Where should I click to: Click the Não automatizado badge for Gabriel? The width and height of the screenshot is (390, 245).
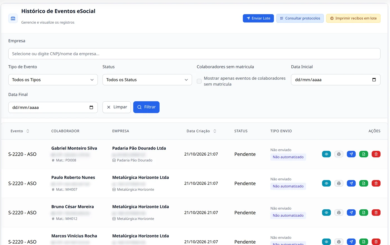click(x=288, y=157)
